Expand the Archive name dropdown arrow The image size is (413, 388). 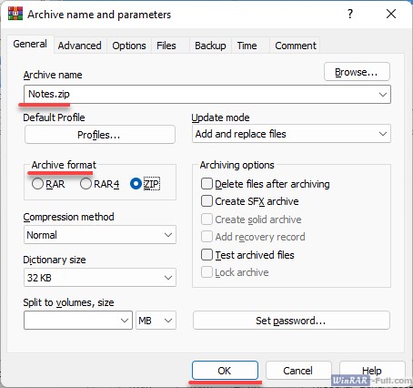(383, 95)
